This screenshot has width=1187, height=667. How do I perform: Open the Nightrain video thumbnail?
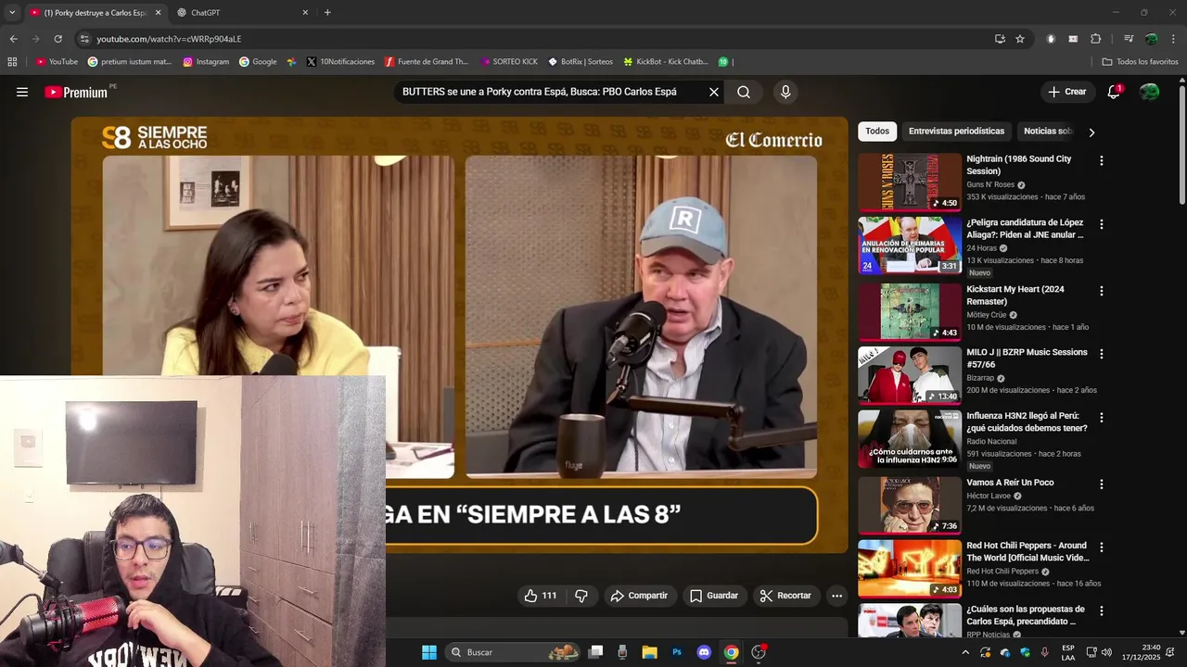point(910,182)
